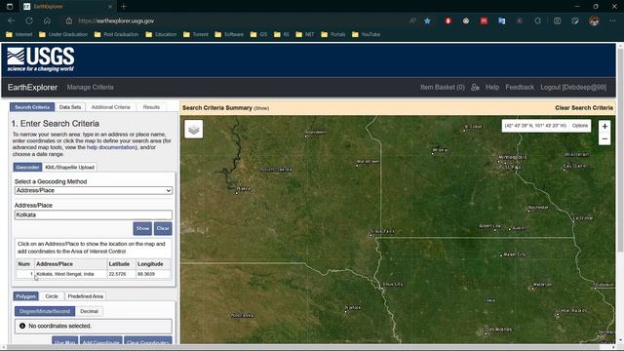Click the red extension icon in toolbar
This screenshot has width=624, height=351.
(x=448, y=20)
